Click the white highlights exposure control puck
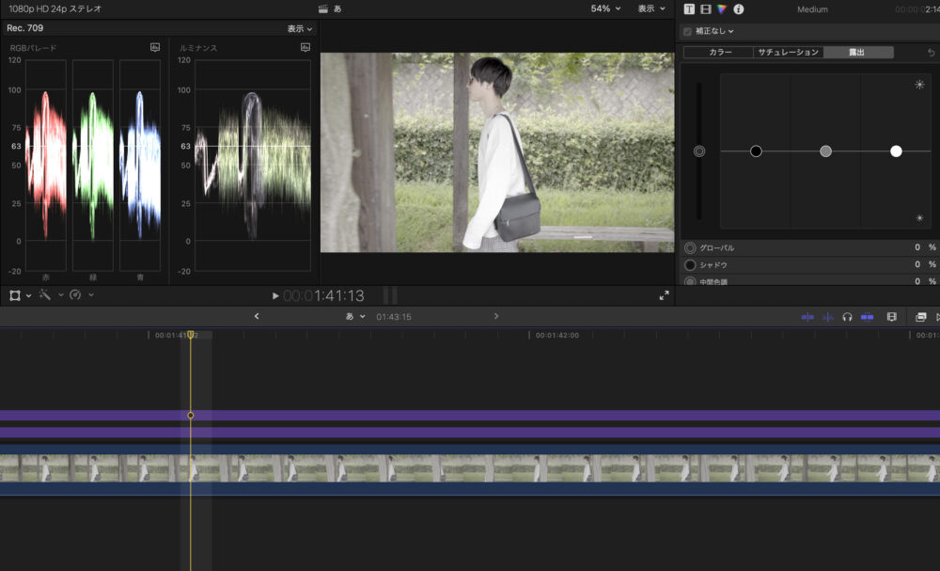 pos(896,151)
